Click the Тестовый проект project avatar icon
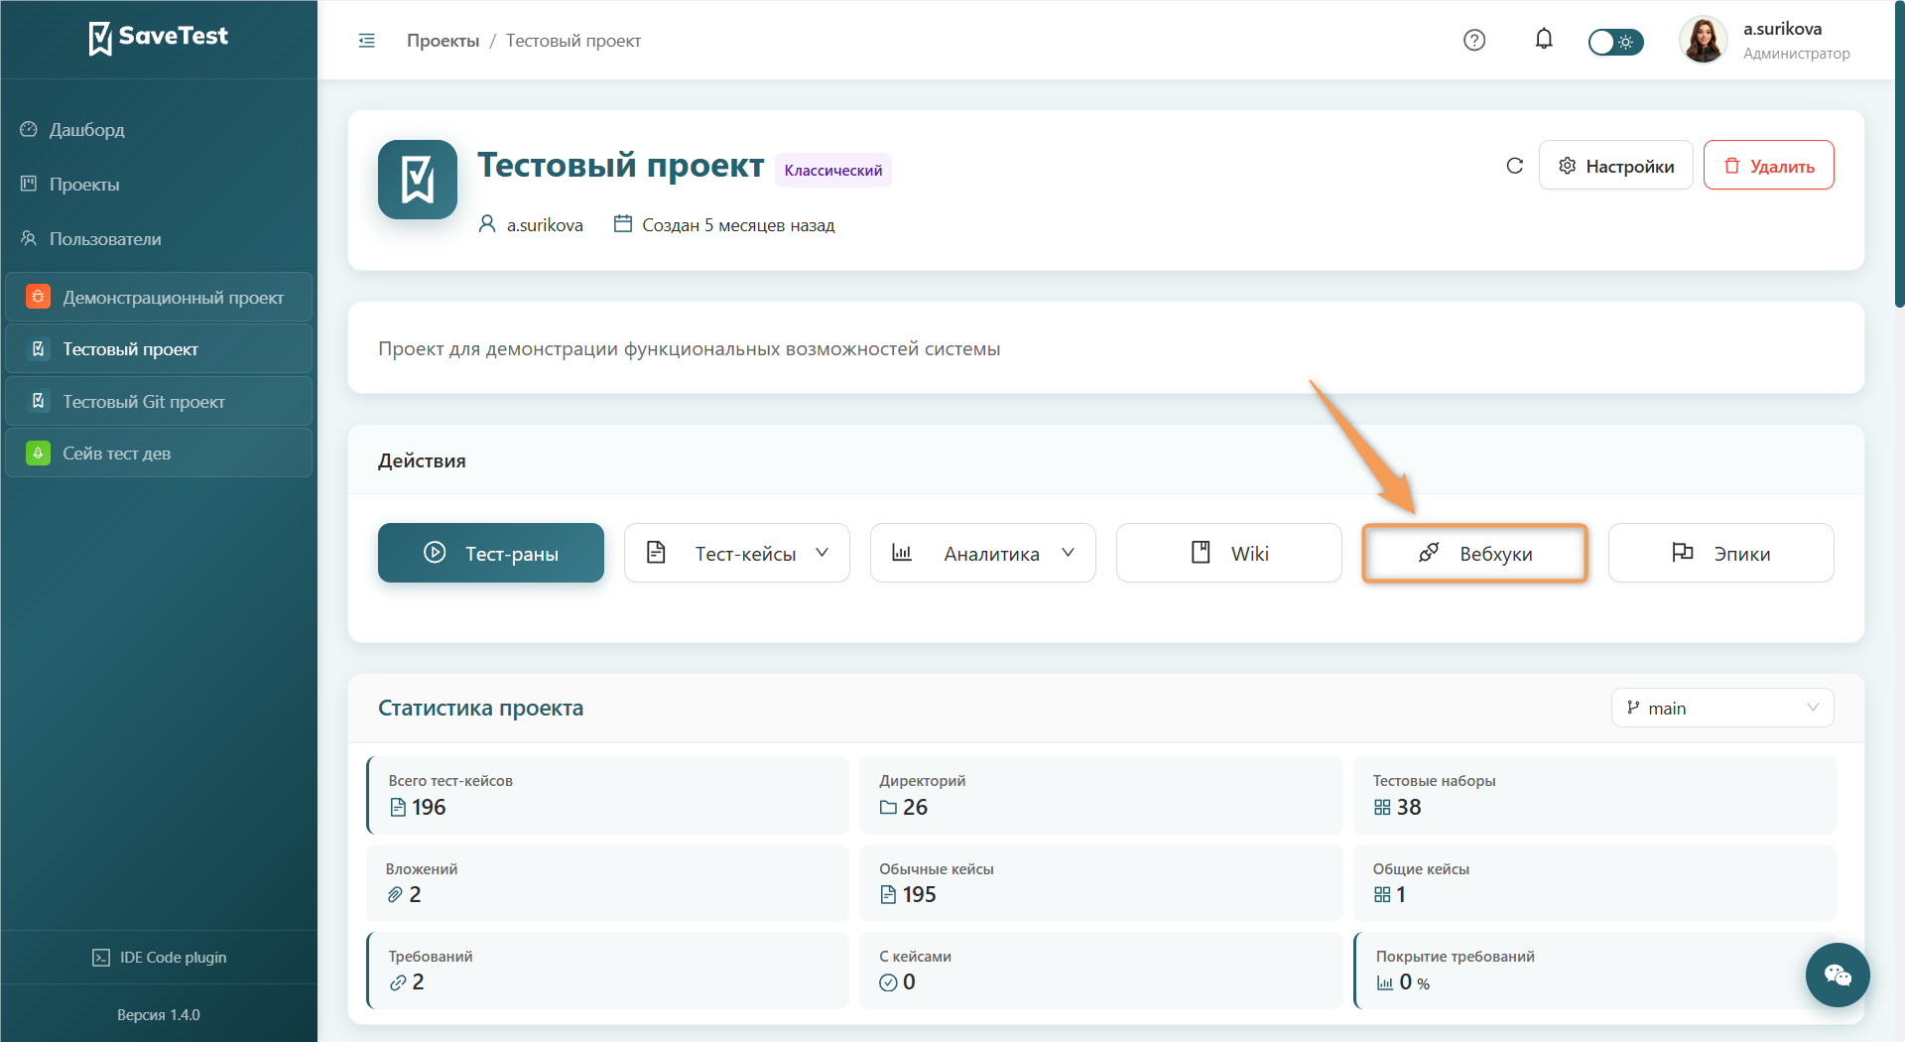 pos(418,180)
